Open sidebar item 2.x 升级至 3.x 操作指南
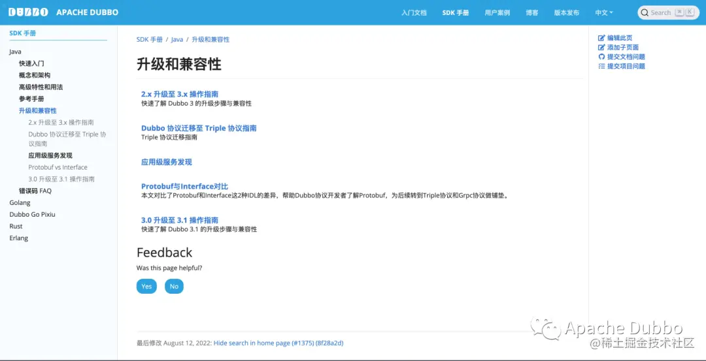Image resolution: width=706 pixels, height=361 pixels. (61, 122)
